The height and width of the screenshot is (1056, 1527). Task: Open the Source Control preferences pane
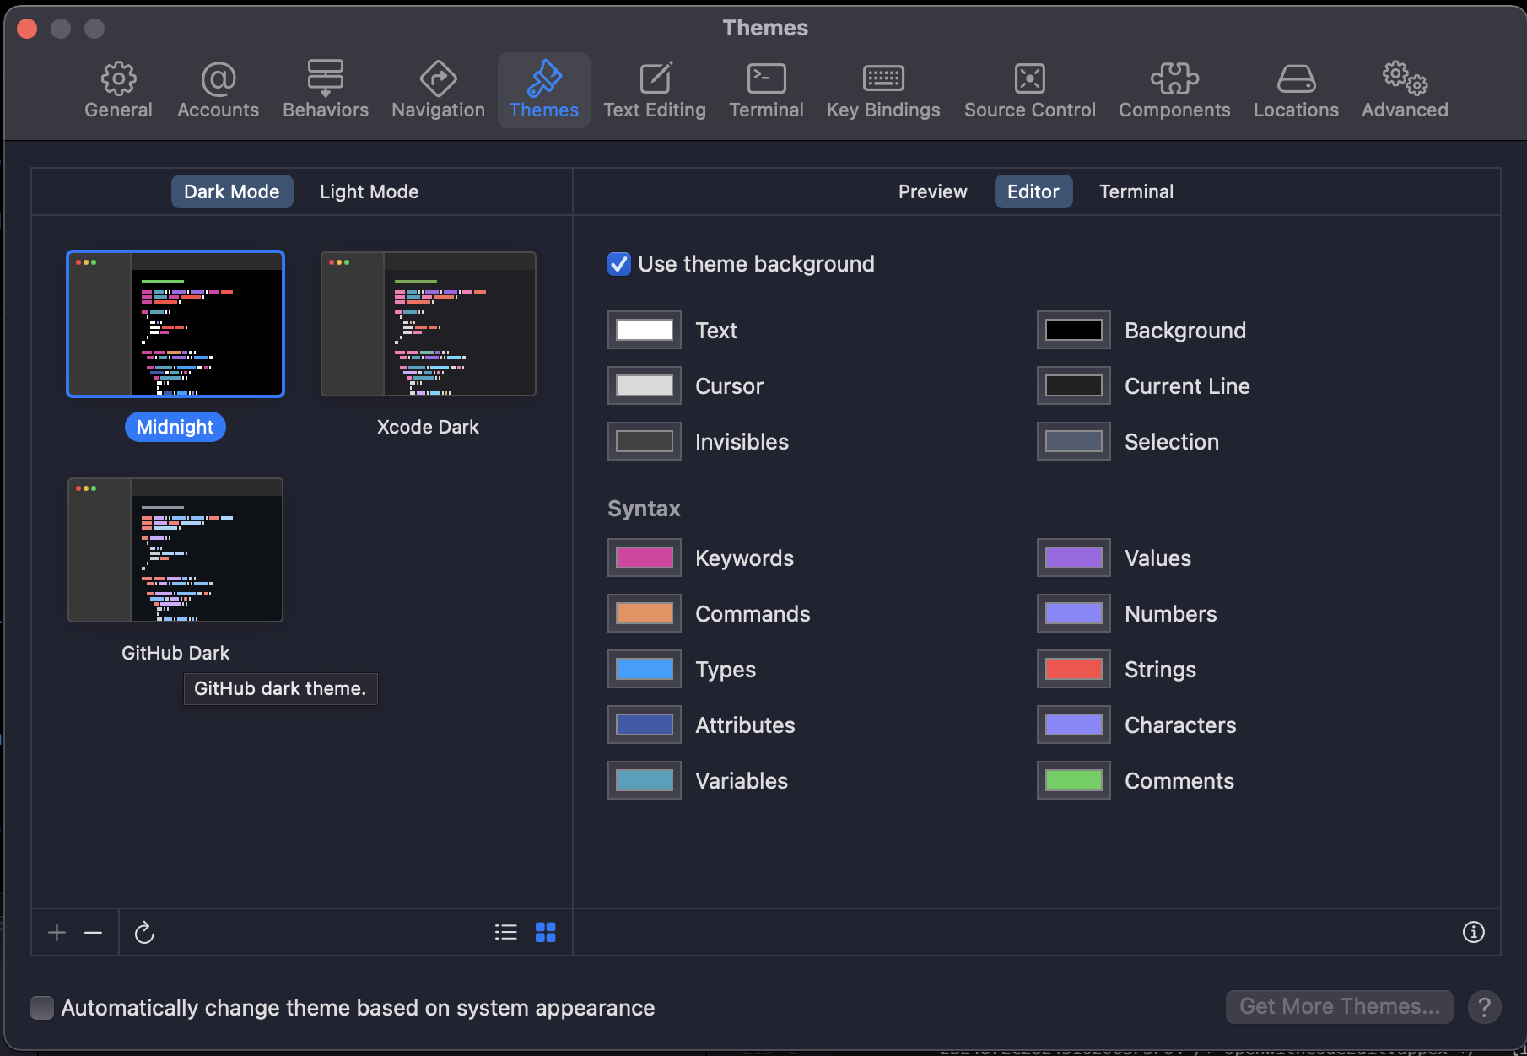coord(1030,90)
